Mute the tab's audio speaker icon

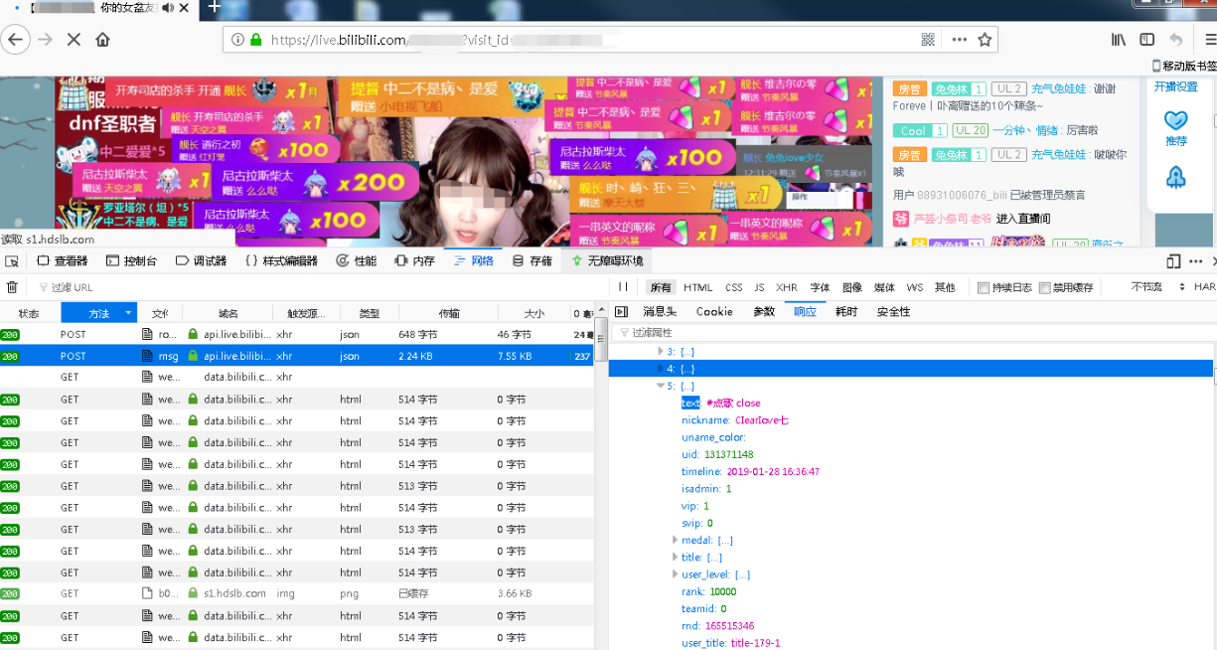166,9
